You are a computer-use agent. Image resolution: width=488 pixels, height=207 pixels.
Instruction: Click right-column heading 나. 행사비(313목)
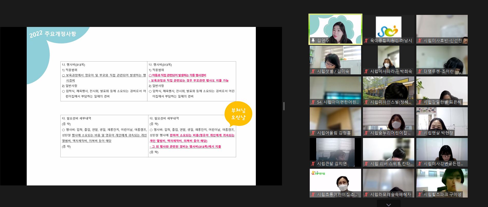coord(160,65)
